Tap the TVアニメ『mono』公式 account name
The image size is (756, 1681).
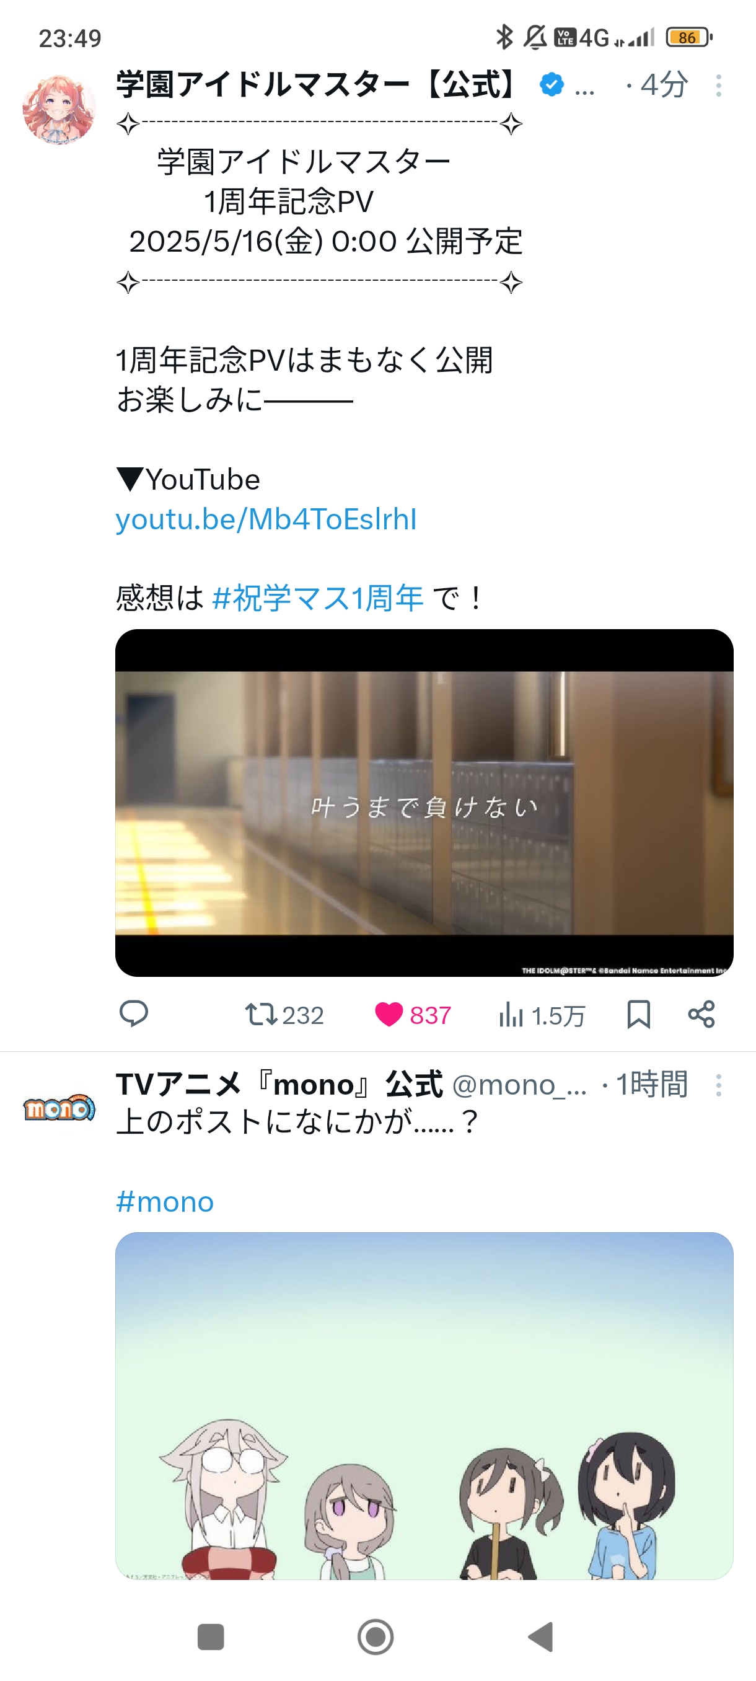click(x=279, y=1085)
